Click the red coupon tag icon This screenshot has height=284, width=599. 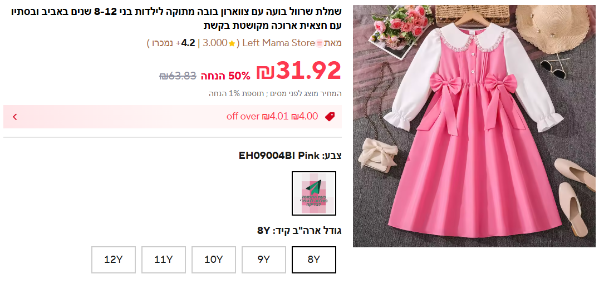(330, 117)
